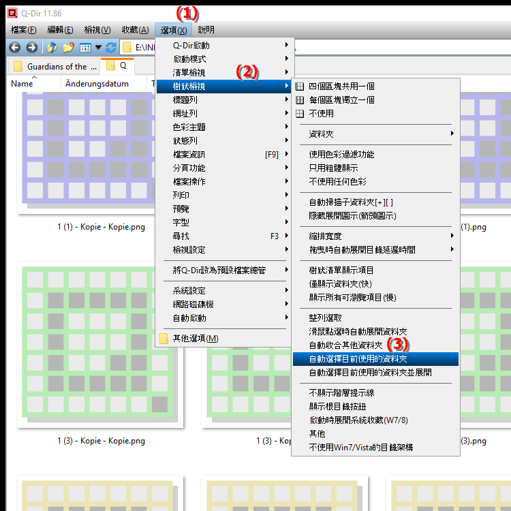Go back with the left arrow button
511x511 pixels.
pos(15,48)
